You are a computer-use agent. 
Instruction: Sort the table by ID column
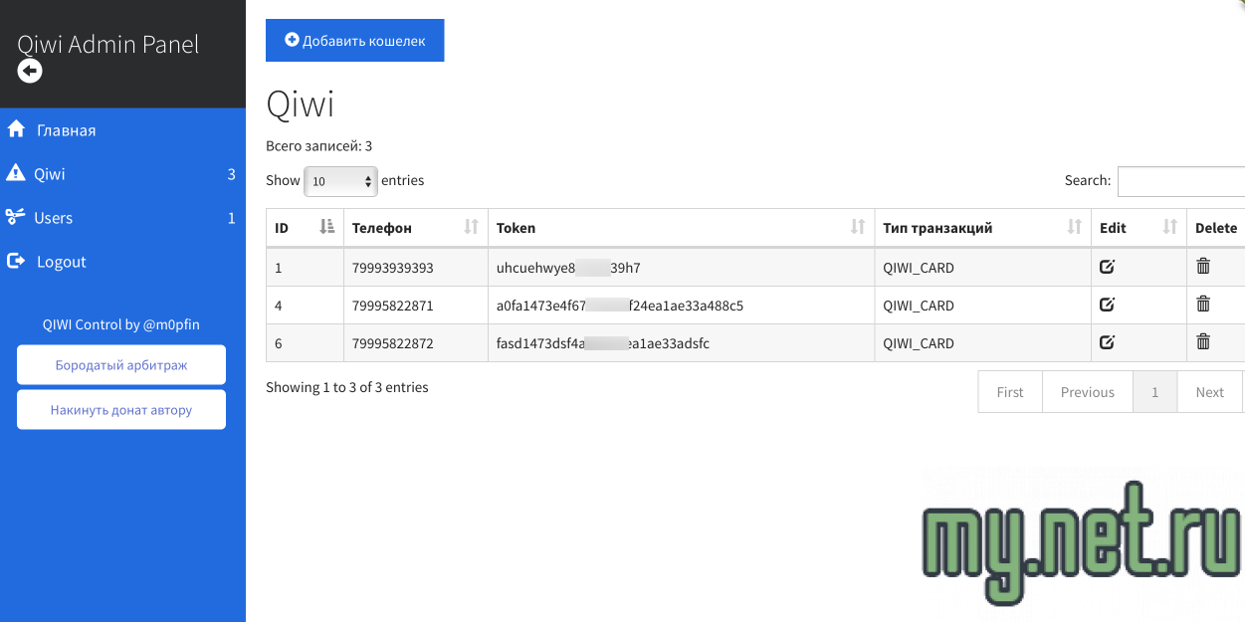click(304, 228)
